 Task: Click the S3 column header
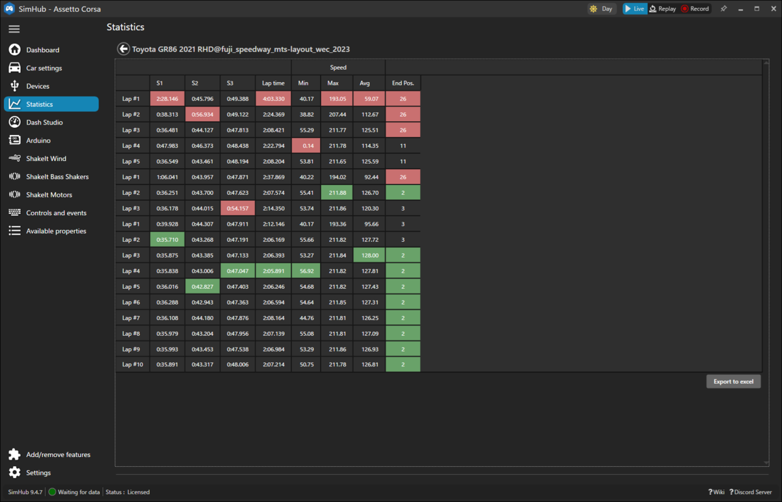[x=237, y=83]
